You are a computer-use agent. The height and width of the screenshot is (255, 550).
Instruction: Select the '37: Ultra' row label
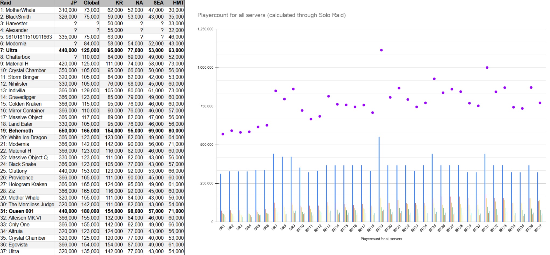10,251
